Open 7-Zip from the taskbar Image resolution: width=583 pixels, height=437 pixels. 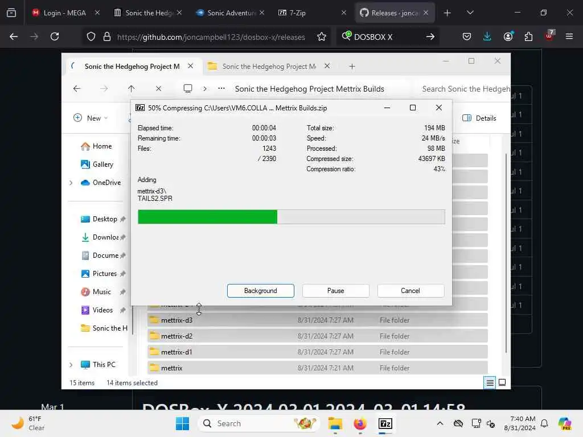[385, 423]
